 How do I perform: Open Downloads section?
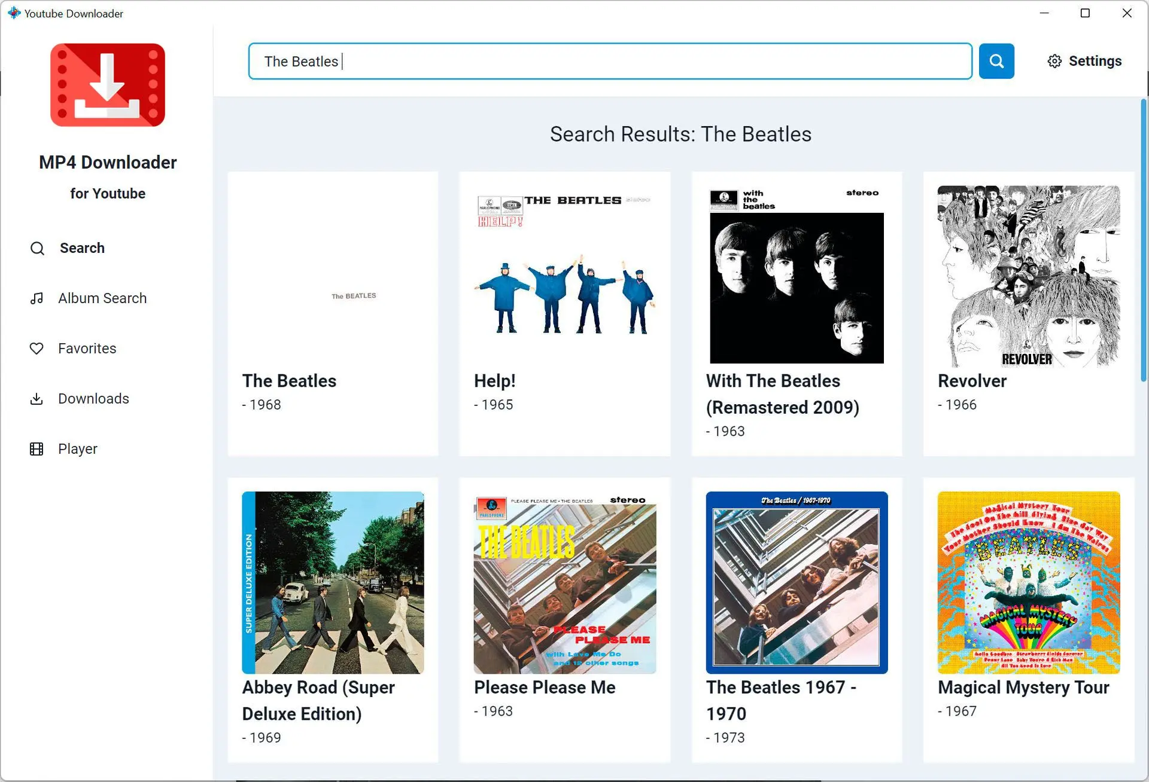pyautogui.click(x=93, y=398)
